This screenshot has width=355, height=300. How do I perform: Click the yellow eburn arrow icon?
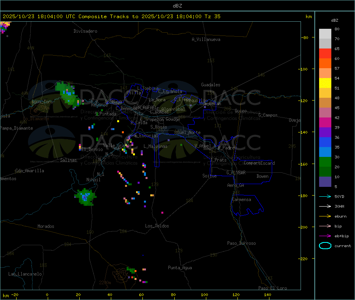tap(325, 216)
